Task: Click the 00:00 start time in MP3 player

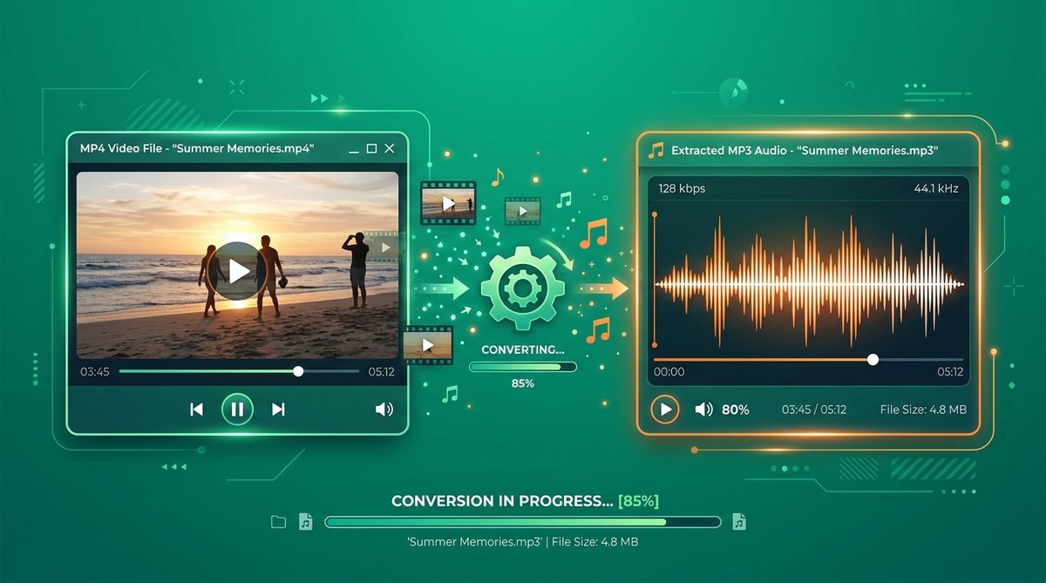Action: (x=669, y=371)
